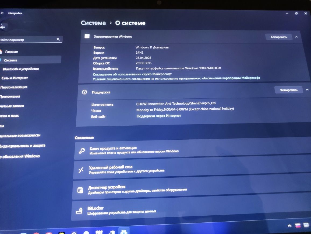The image size is (311, 234).
Task: Show hidden tray icons via the taskbar chevron
Action: [x=289, y=225]
